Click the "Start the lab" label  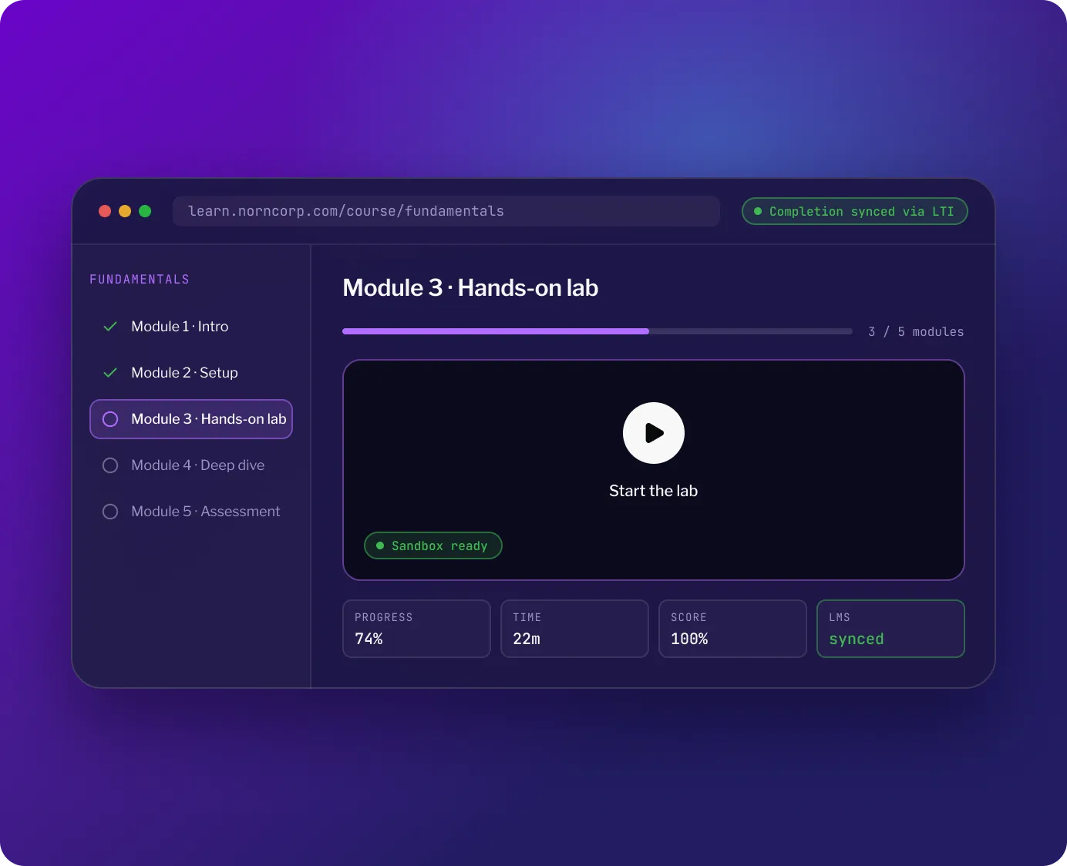click(654, 491)
